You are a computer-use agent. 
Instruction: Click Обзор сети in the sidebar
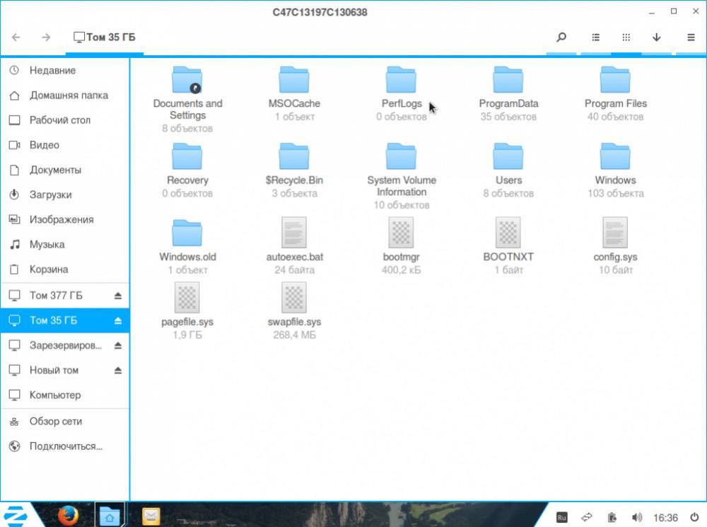point(55,421)
